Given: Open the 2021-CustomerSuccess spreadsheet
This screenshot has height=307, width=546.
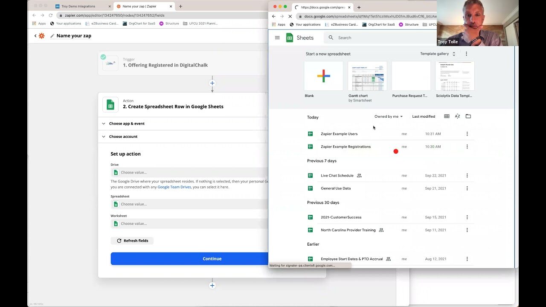Looking at the screenshot, I should [x=341, y=217].
